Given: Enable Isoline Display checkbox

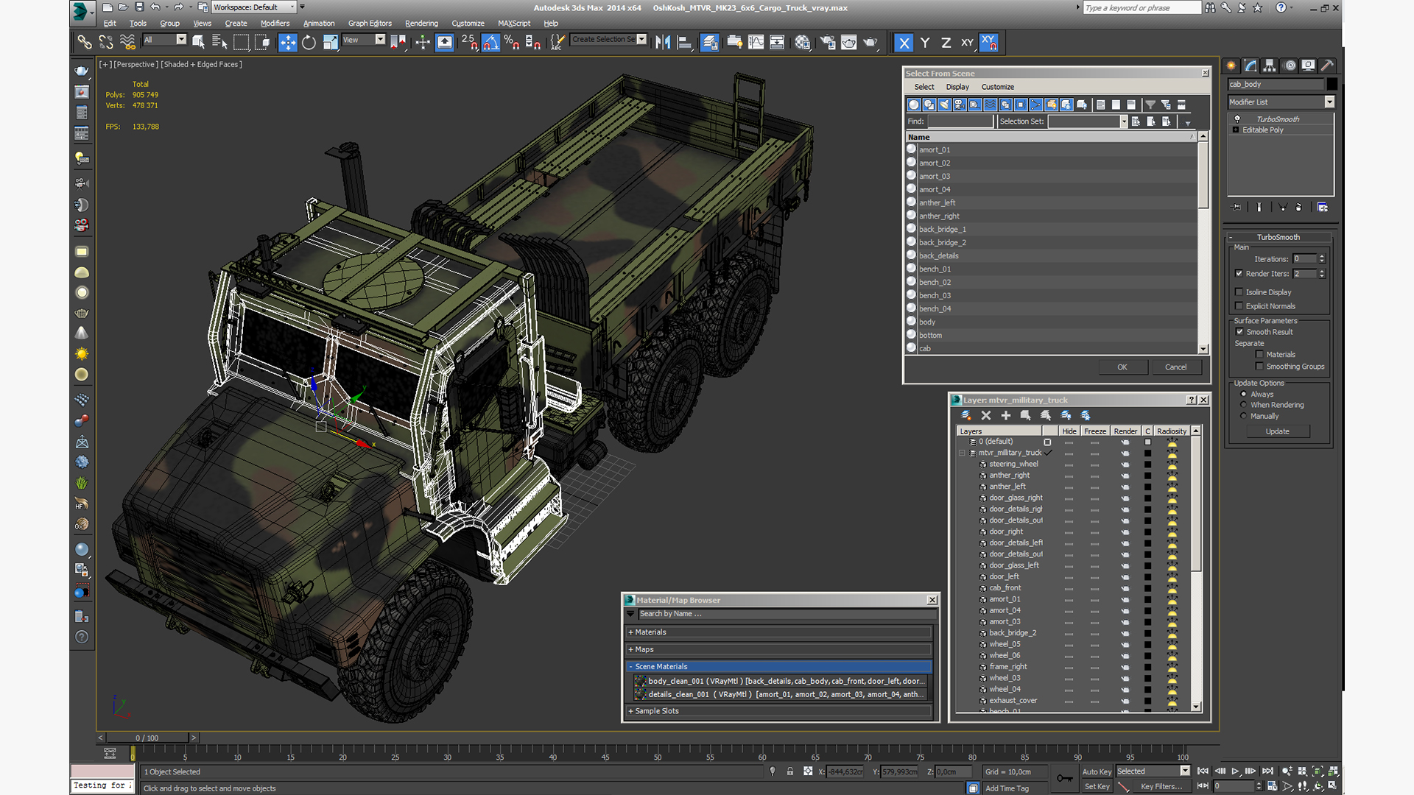Looking at the screenshot, I should click(1239, 292).
